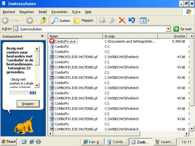The image size is (195, 146).
Task: Click the Show Desktop quick launch icon
Action: click(x=24, y=142)
